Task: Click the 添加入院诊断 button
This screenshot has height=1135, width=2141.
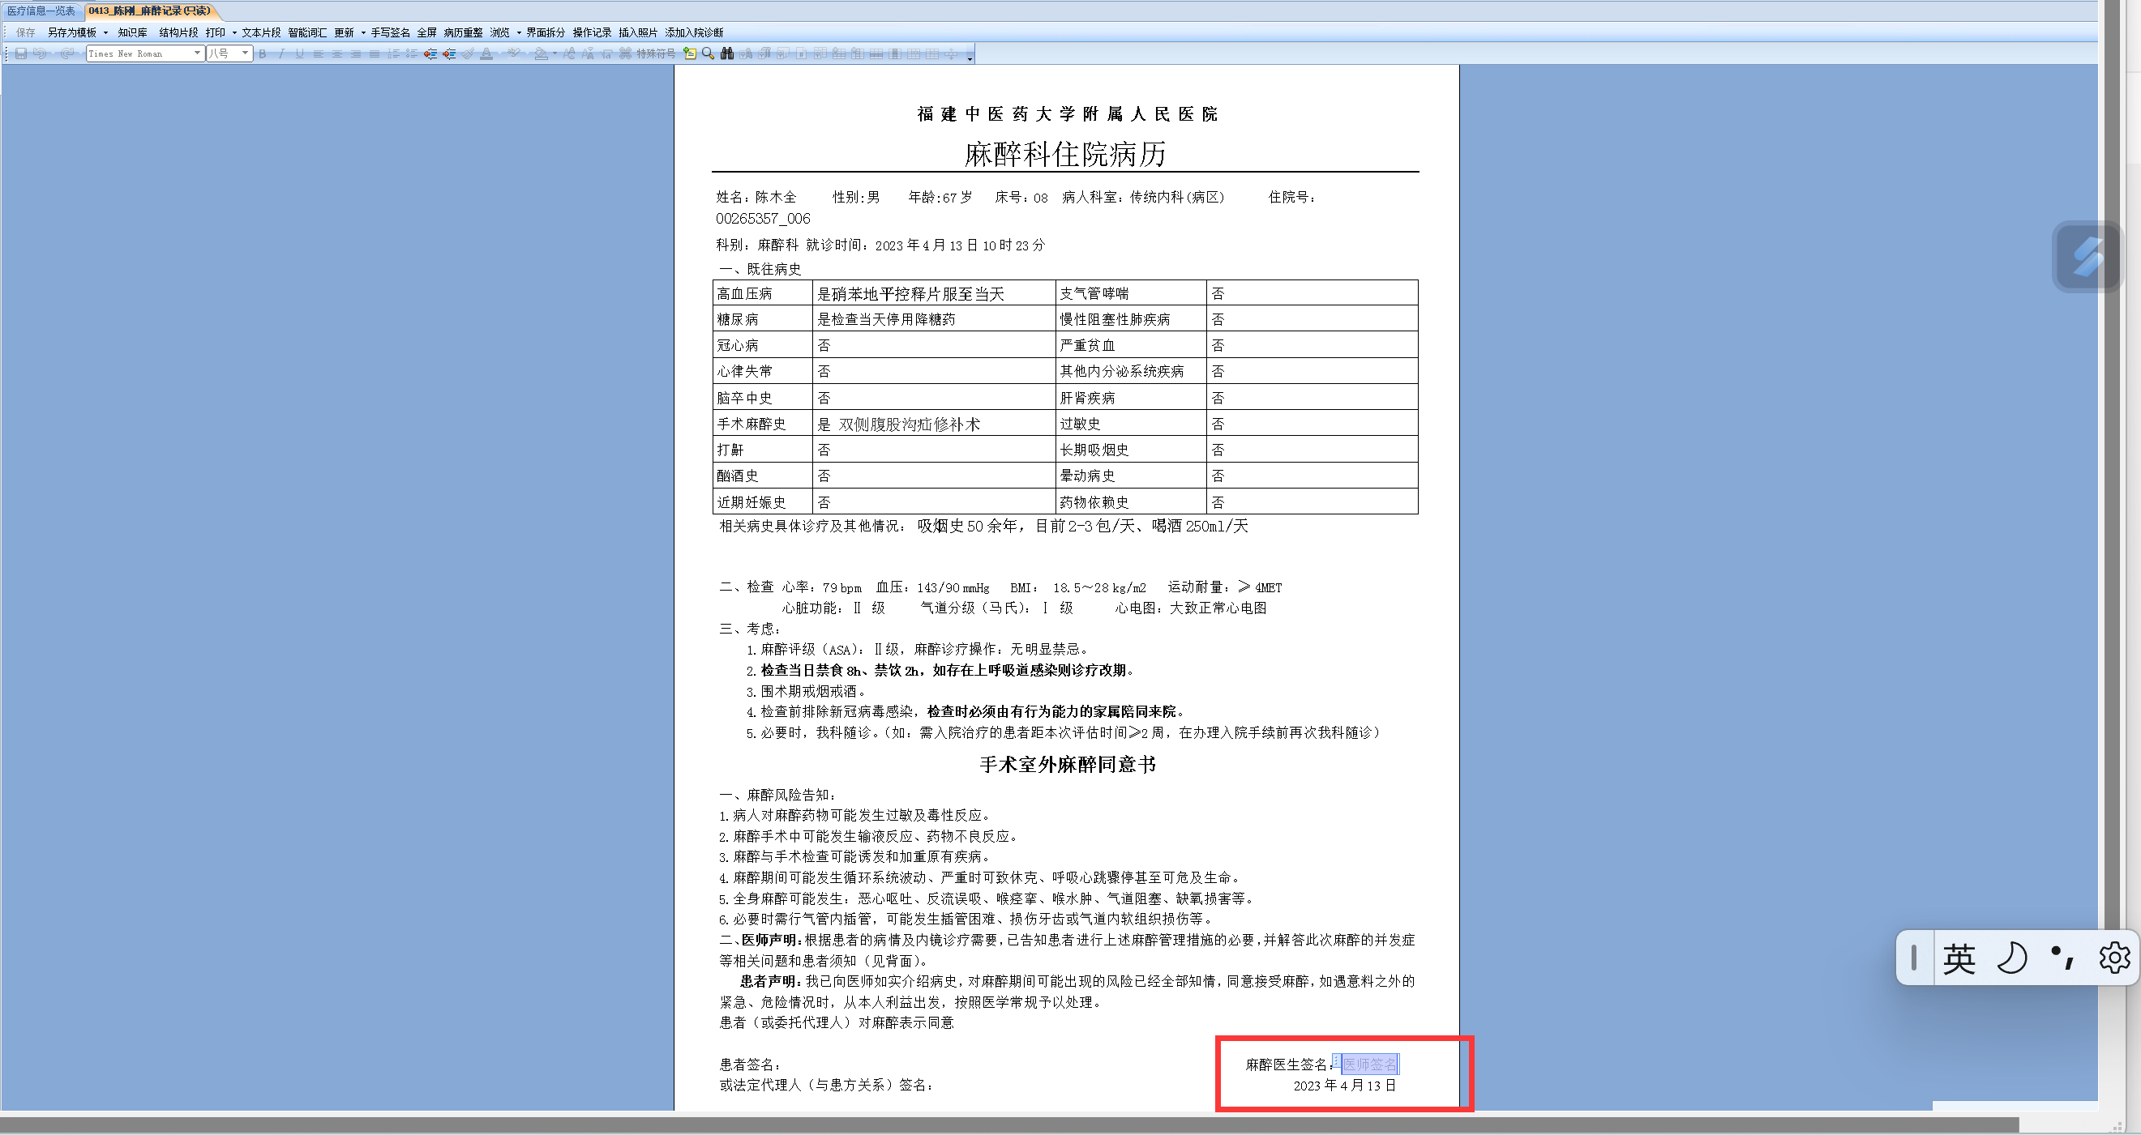Action: tap(693, 32)
